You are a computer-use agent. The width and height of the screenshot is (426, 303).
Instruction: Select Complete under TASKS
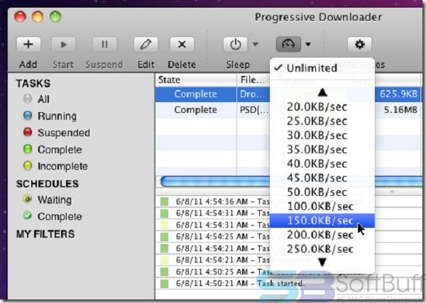[x=53, y=150]
